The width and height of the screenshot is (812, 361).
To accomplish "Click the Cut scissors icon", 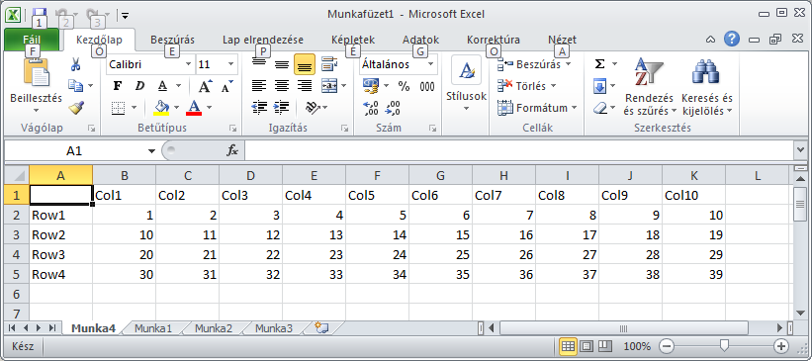I will click(75, 64).
